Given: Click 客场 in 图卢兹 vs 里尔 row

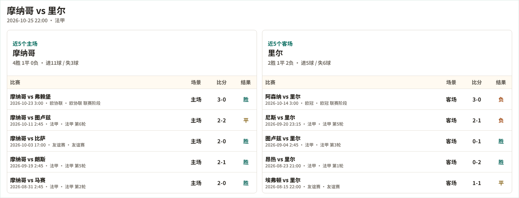Looking at the screenshot, I should click(x=451, y=141).
